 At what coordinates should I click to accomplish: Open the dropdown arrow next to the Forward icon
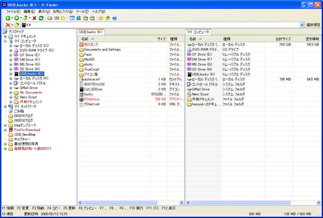21,18
